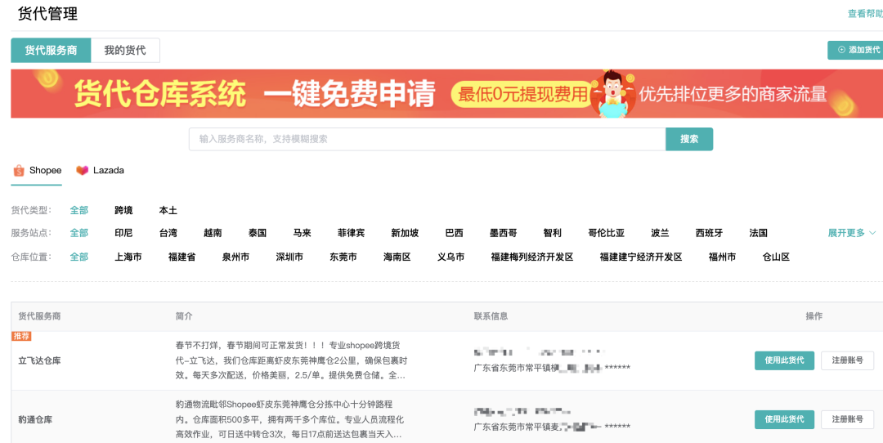Filter 仓库位置 by 福州市
883x443 pixels.
click(x=723, y=257)
